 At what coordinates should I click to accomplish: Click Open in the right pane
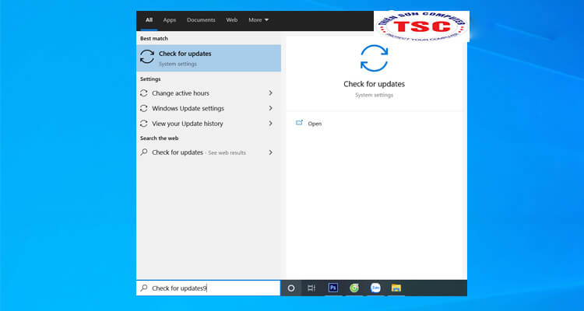click(x=315, y=124)
